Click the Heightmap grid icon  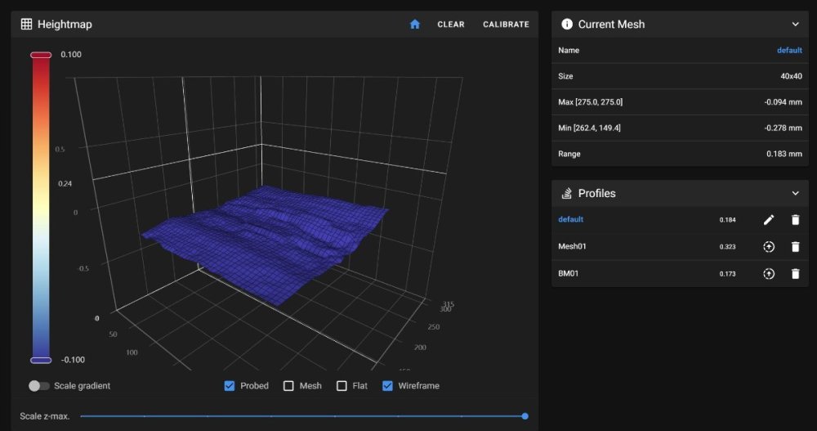pos(27,24)
